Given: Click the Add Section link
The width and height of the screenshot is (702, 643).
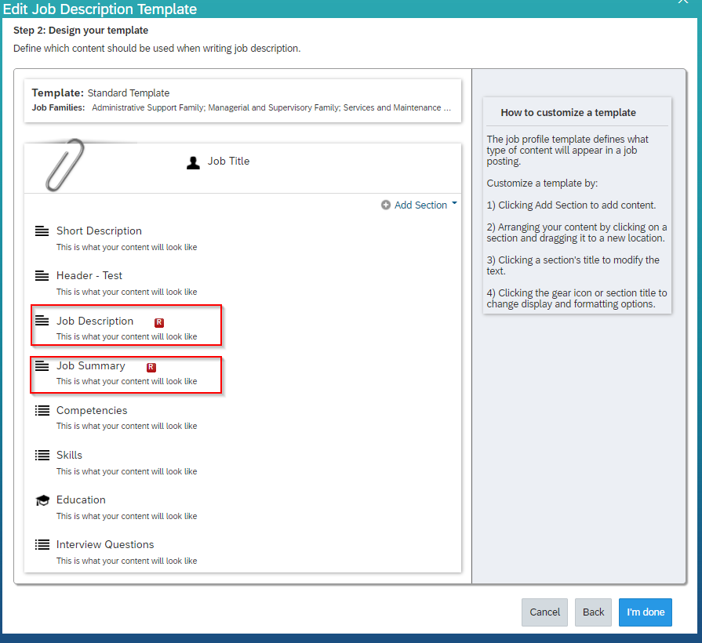Looking at the screenshot, I should (x=420, y=205).
